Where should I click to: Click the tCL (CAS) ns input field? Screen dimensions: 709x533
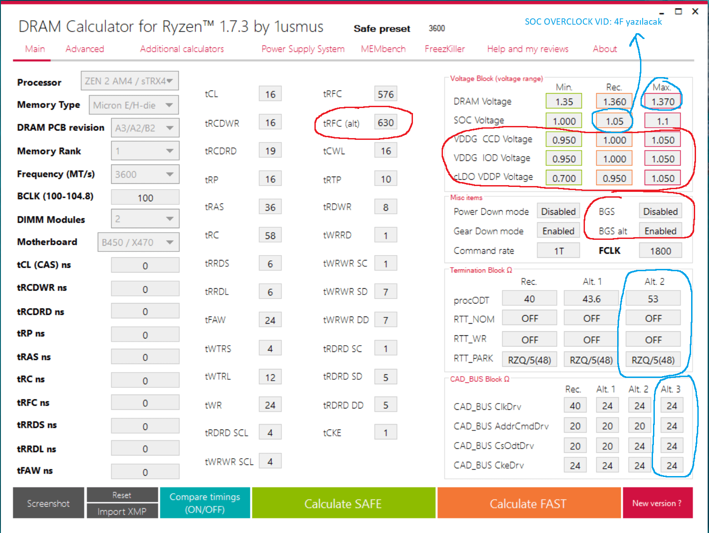(145, 265)
